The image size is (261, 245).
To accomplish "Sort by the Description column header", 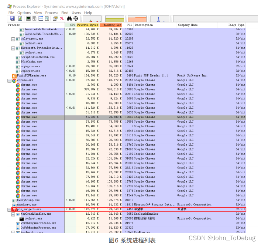I will [155, 25].
